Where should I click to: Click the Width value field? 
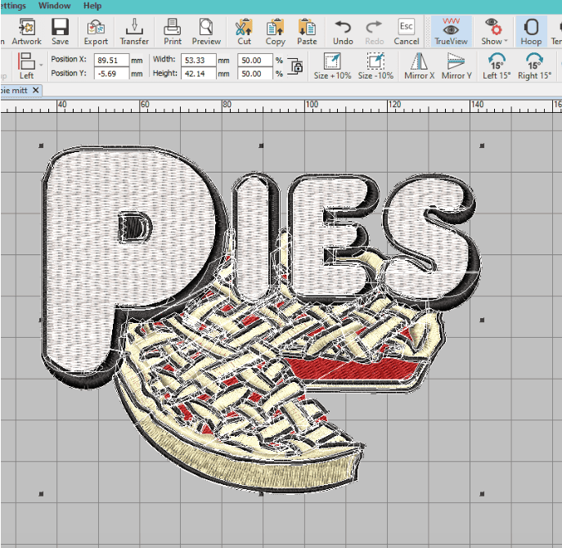(196, 60)
